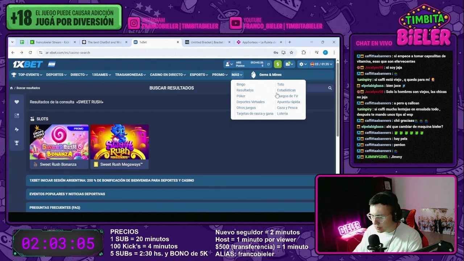Click the install app icon
The width and height of the screenshot is (464, 261).
[x=283, y=53]
